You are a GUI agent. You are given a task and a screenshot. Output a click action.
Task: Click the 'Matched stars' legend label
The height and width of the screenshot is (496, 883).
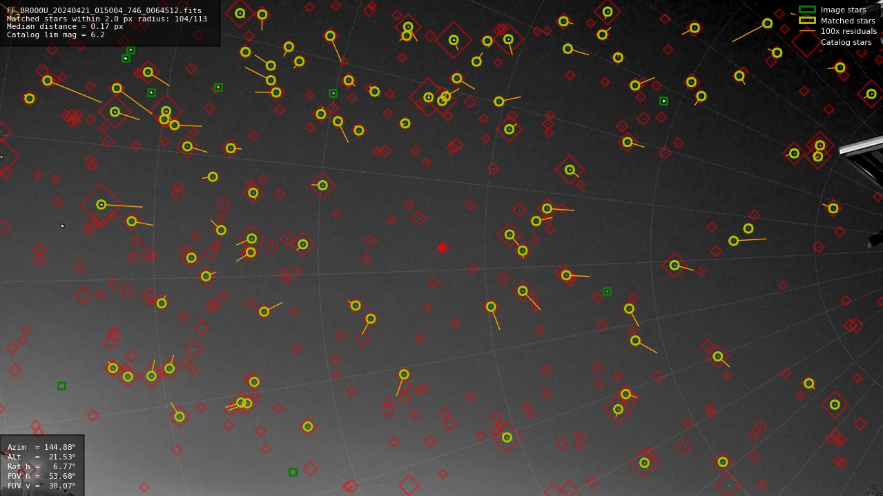(848, 21)
